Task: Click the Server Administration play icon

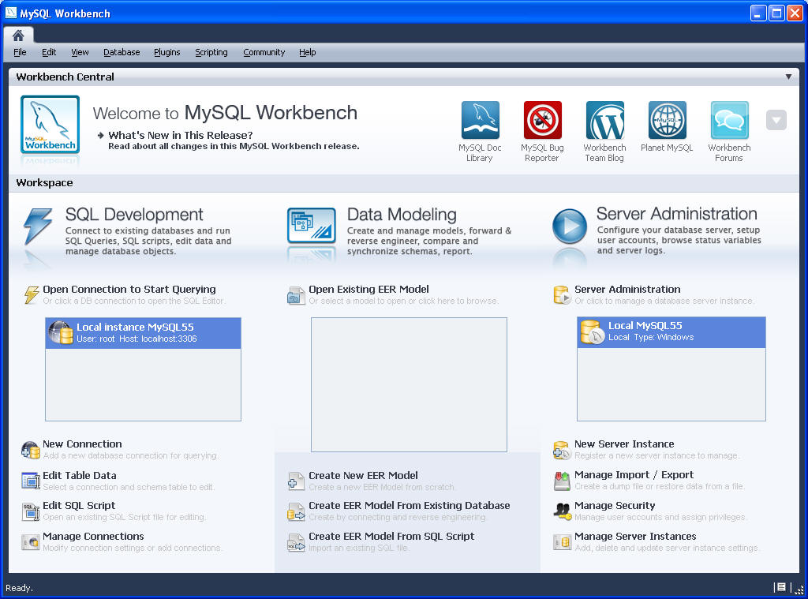Action: [x=570, y=226]
